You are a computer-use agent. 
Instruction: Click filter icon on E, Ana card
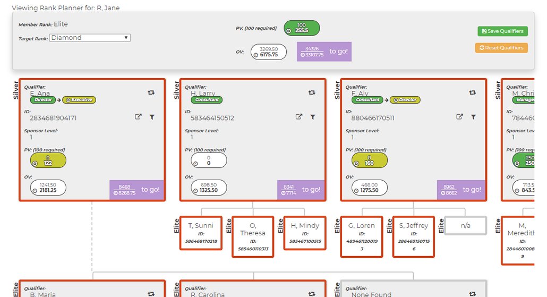click(152, 117)
